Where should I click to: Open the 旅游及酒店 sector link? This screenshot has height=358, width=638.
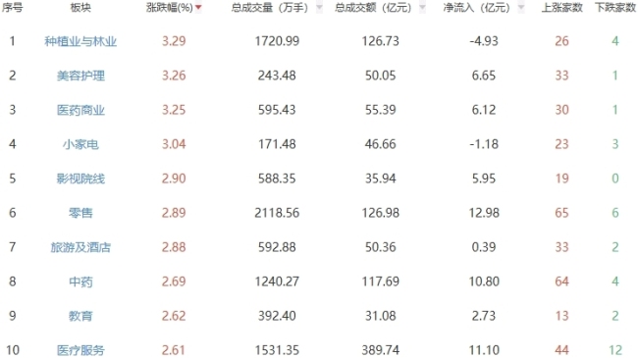click(x=80, y=247)
